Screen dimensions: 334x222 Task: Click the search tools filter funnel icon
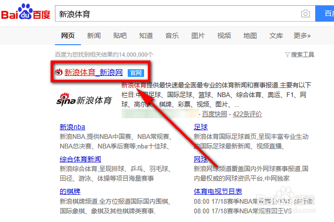coord(287,55)
